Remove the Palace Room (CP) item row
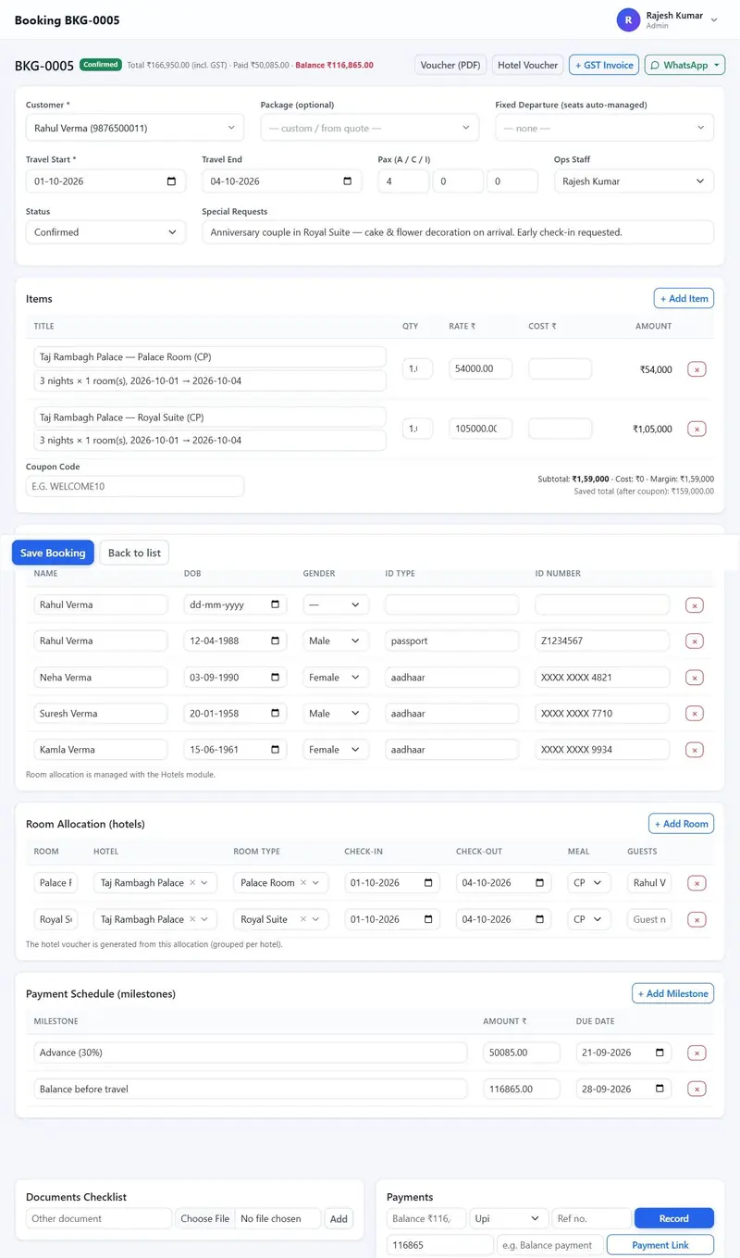The height and width of the screenshot is (1258, 740). (697, 369)
